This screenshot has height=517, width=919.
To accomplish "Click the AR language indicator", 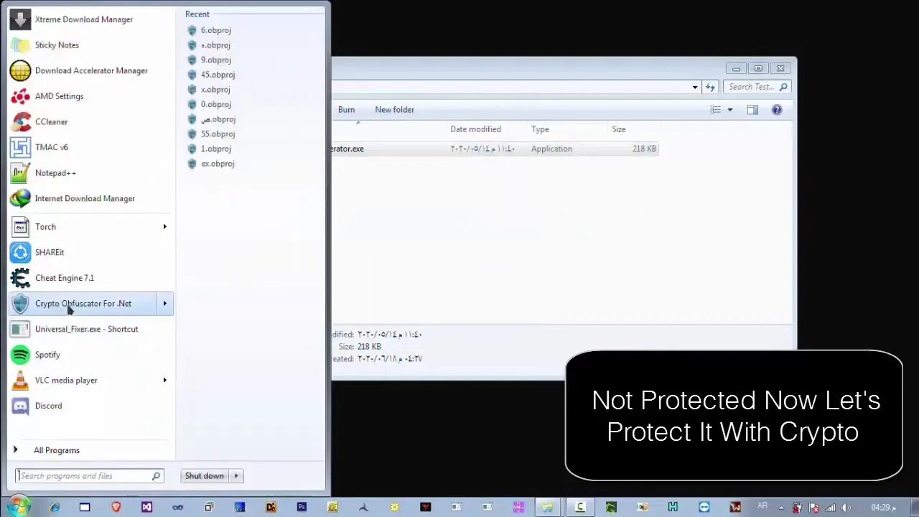I will [762, 506].
